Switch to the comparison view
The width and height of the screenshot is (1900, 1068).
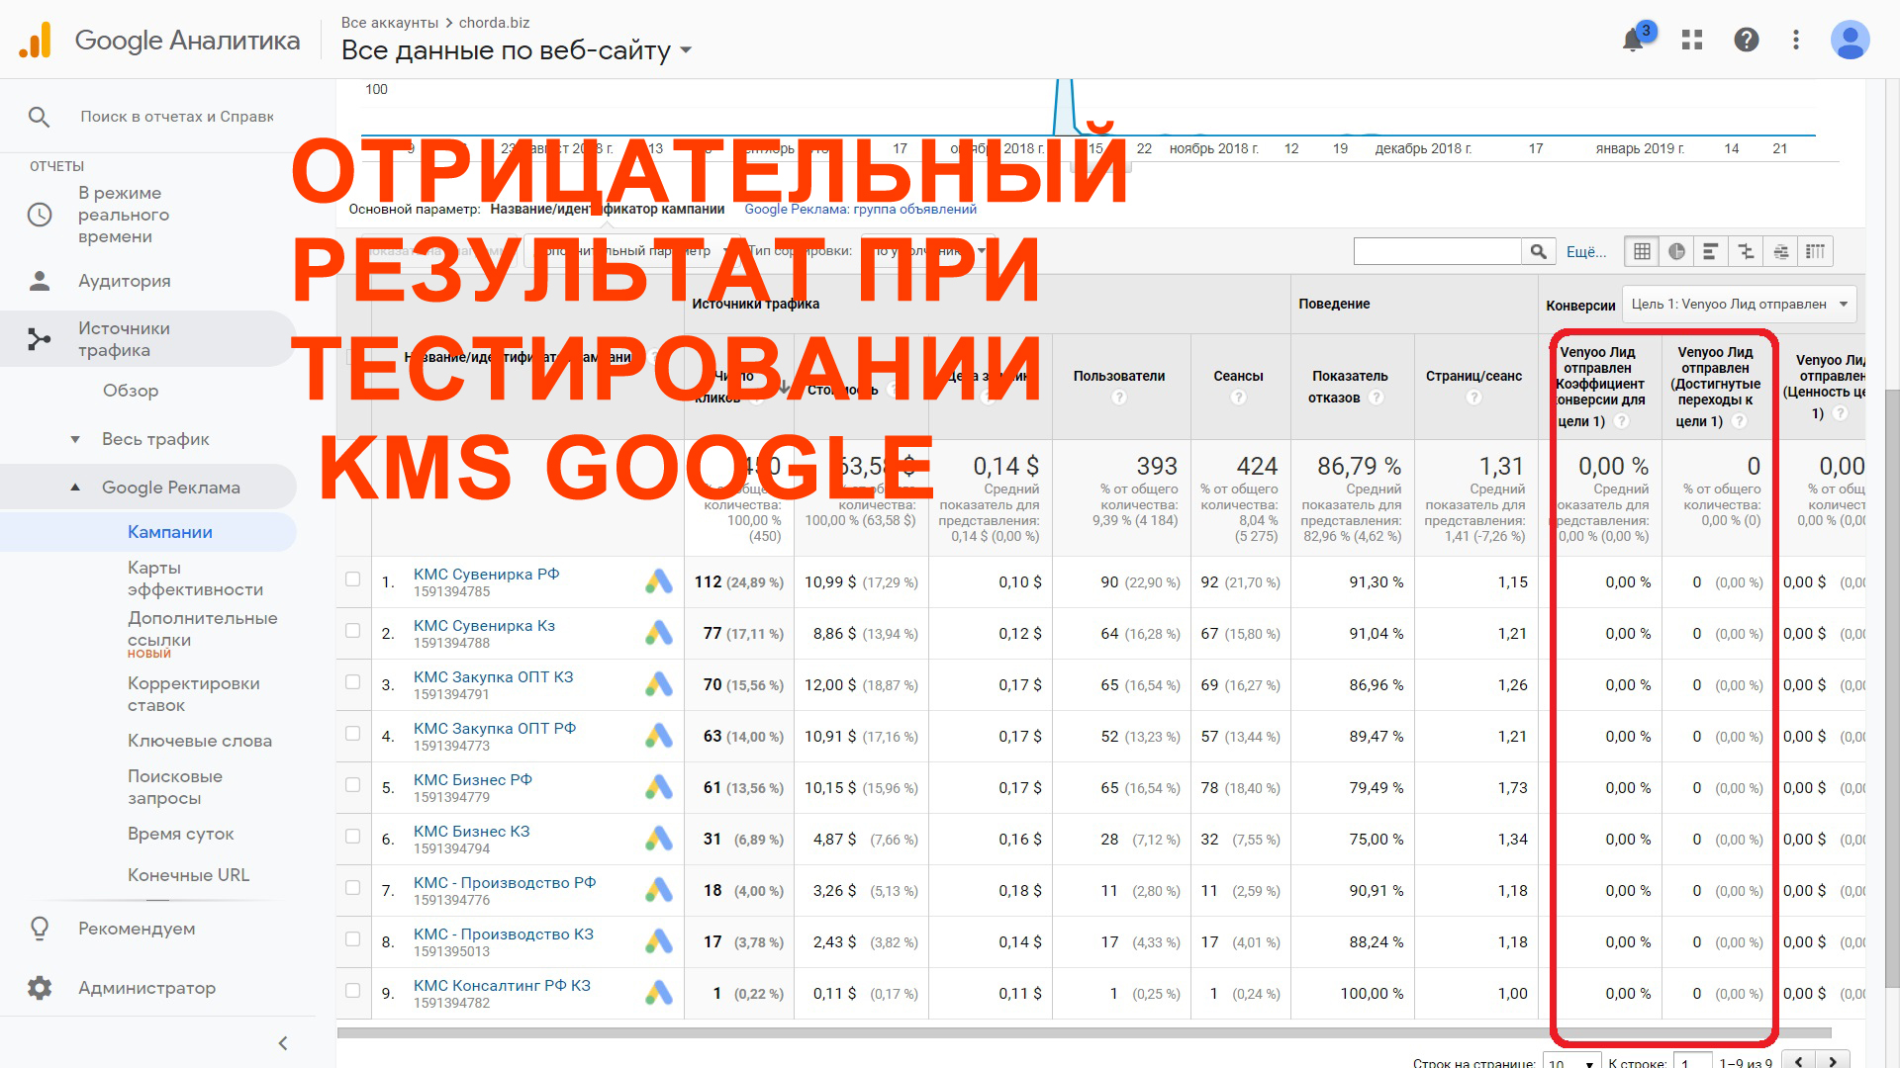click(x=1746, y=251)
